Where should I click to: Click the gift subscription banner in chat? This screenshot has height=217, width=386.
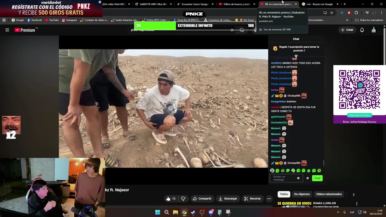pyautogui.click(x=296, y=49)
